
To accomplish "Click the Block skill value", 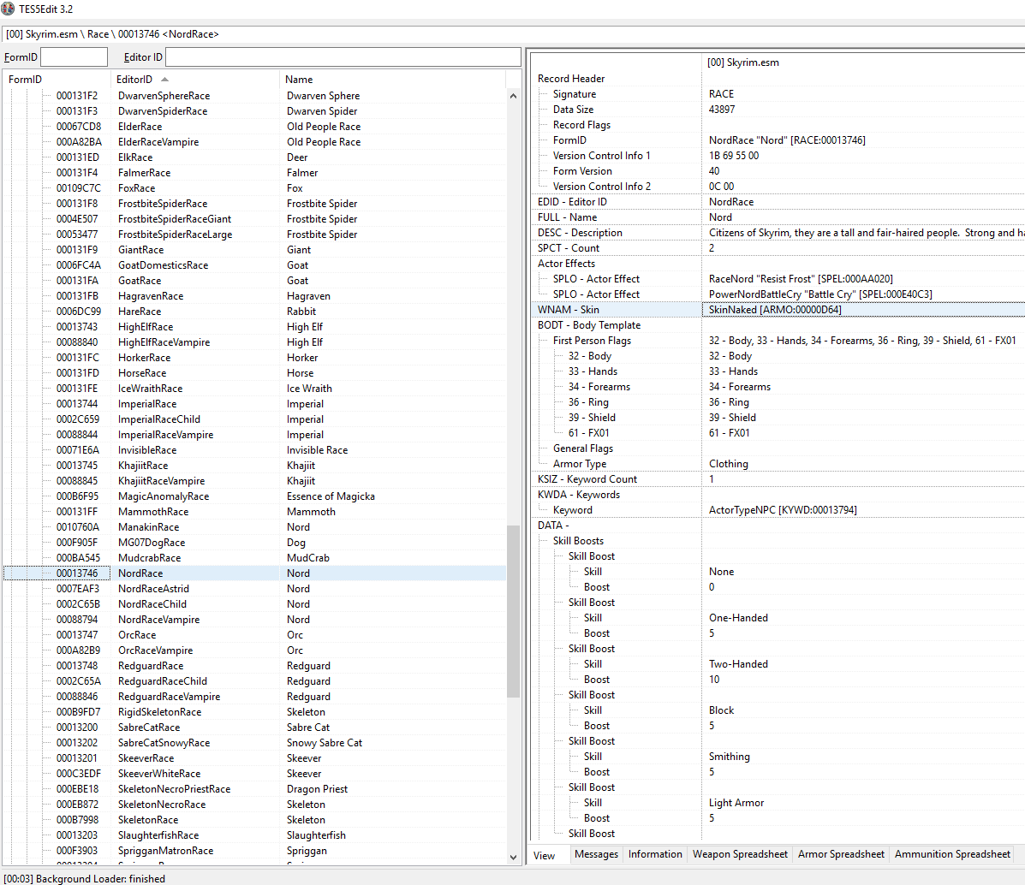I will (x=721, y=710).
